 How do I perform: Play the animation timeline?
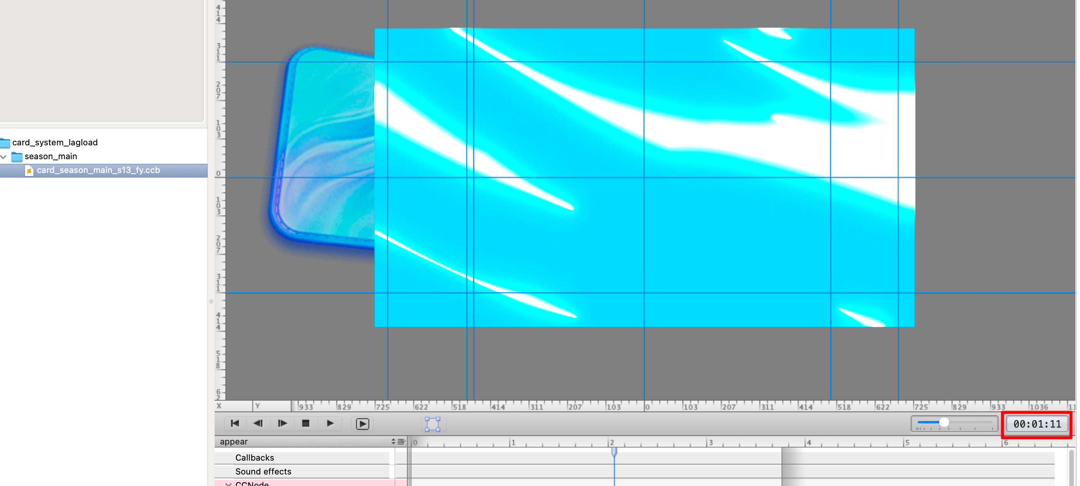pyautogui.click(x=330, y=424)
